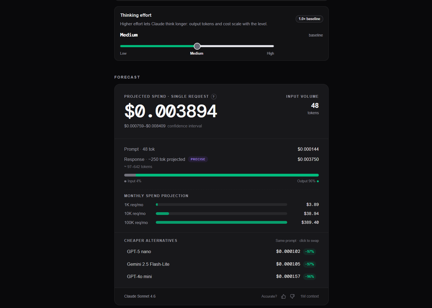
Task: Swap to GPT-5 nano alternative
Action: (x=221, y=251)
